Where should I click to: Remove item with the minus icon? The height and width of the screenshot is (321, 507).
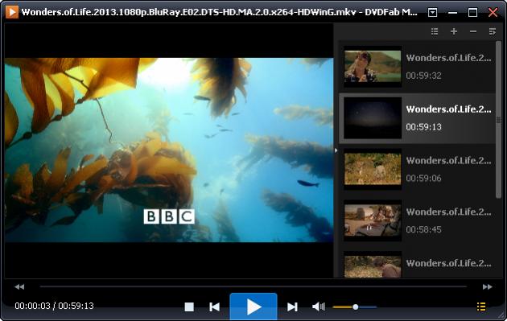point(473,31)
